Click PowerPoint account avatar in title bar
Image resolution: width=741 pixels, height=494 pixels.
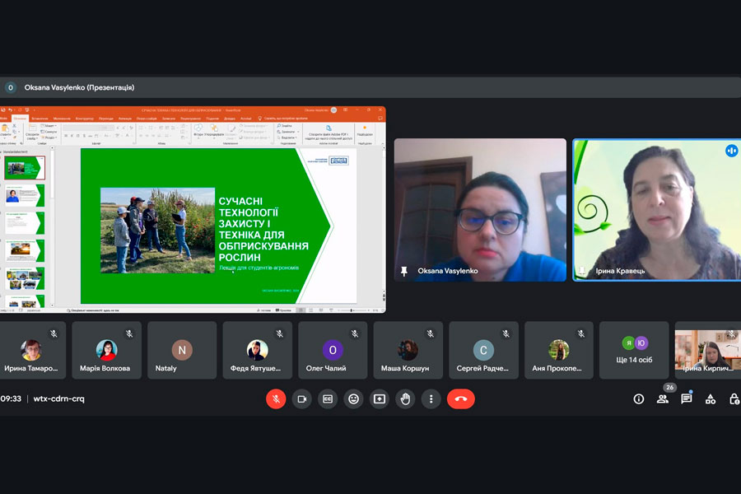(x=333, y=110)
